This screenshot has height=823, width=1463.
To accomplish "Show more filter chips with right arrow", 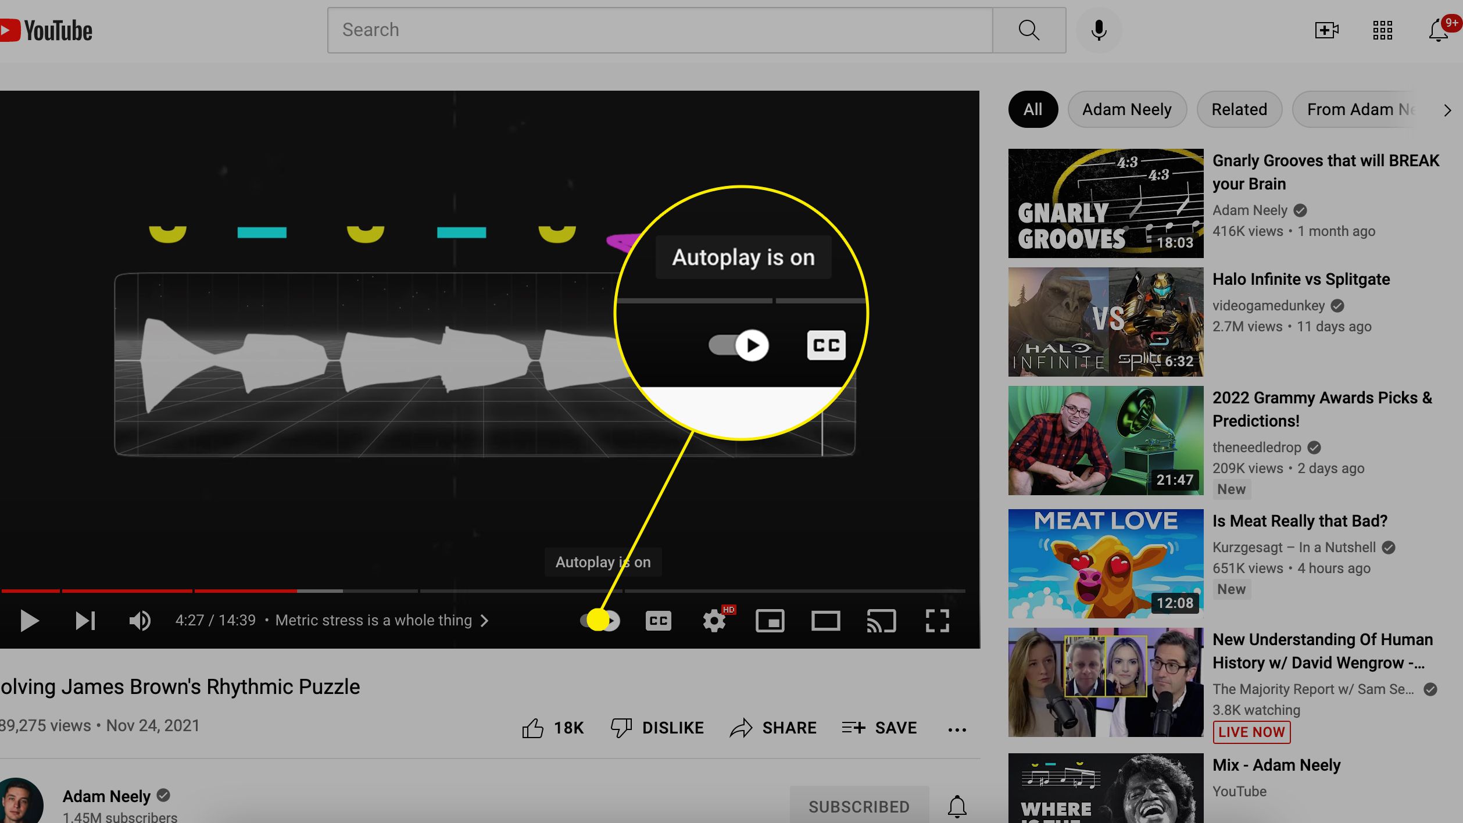I will pos(1447,110).
